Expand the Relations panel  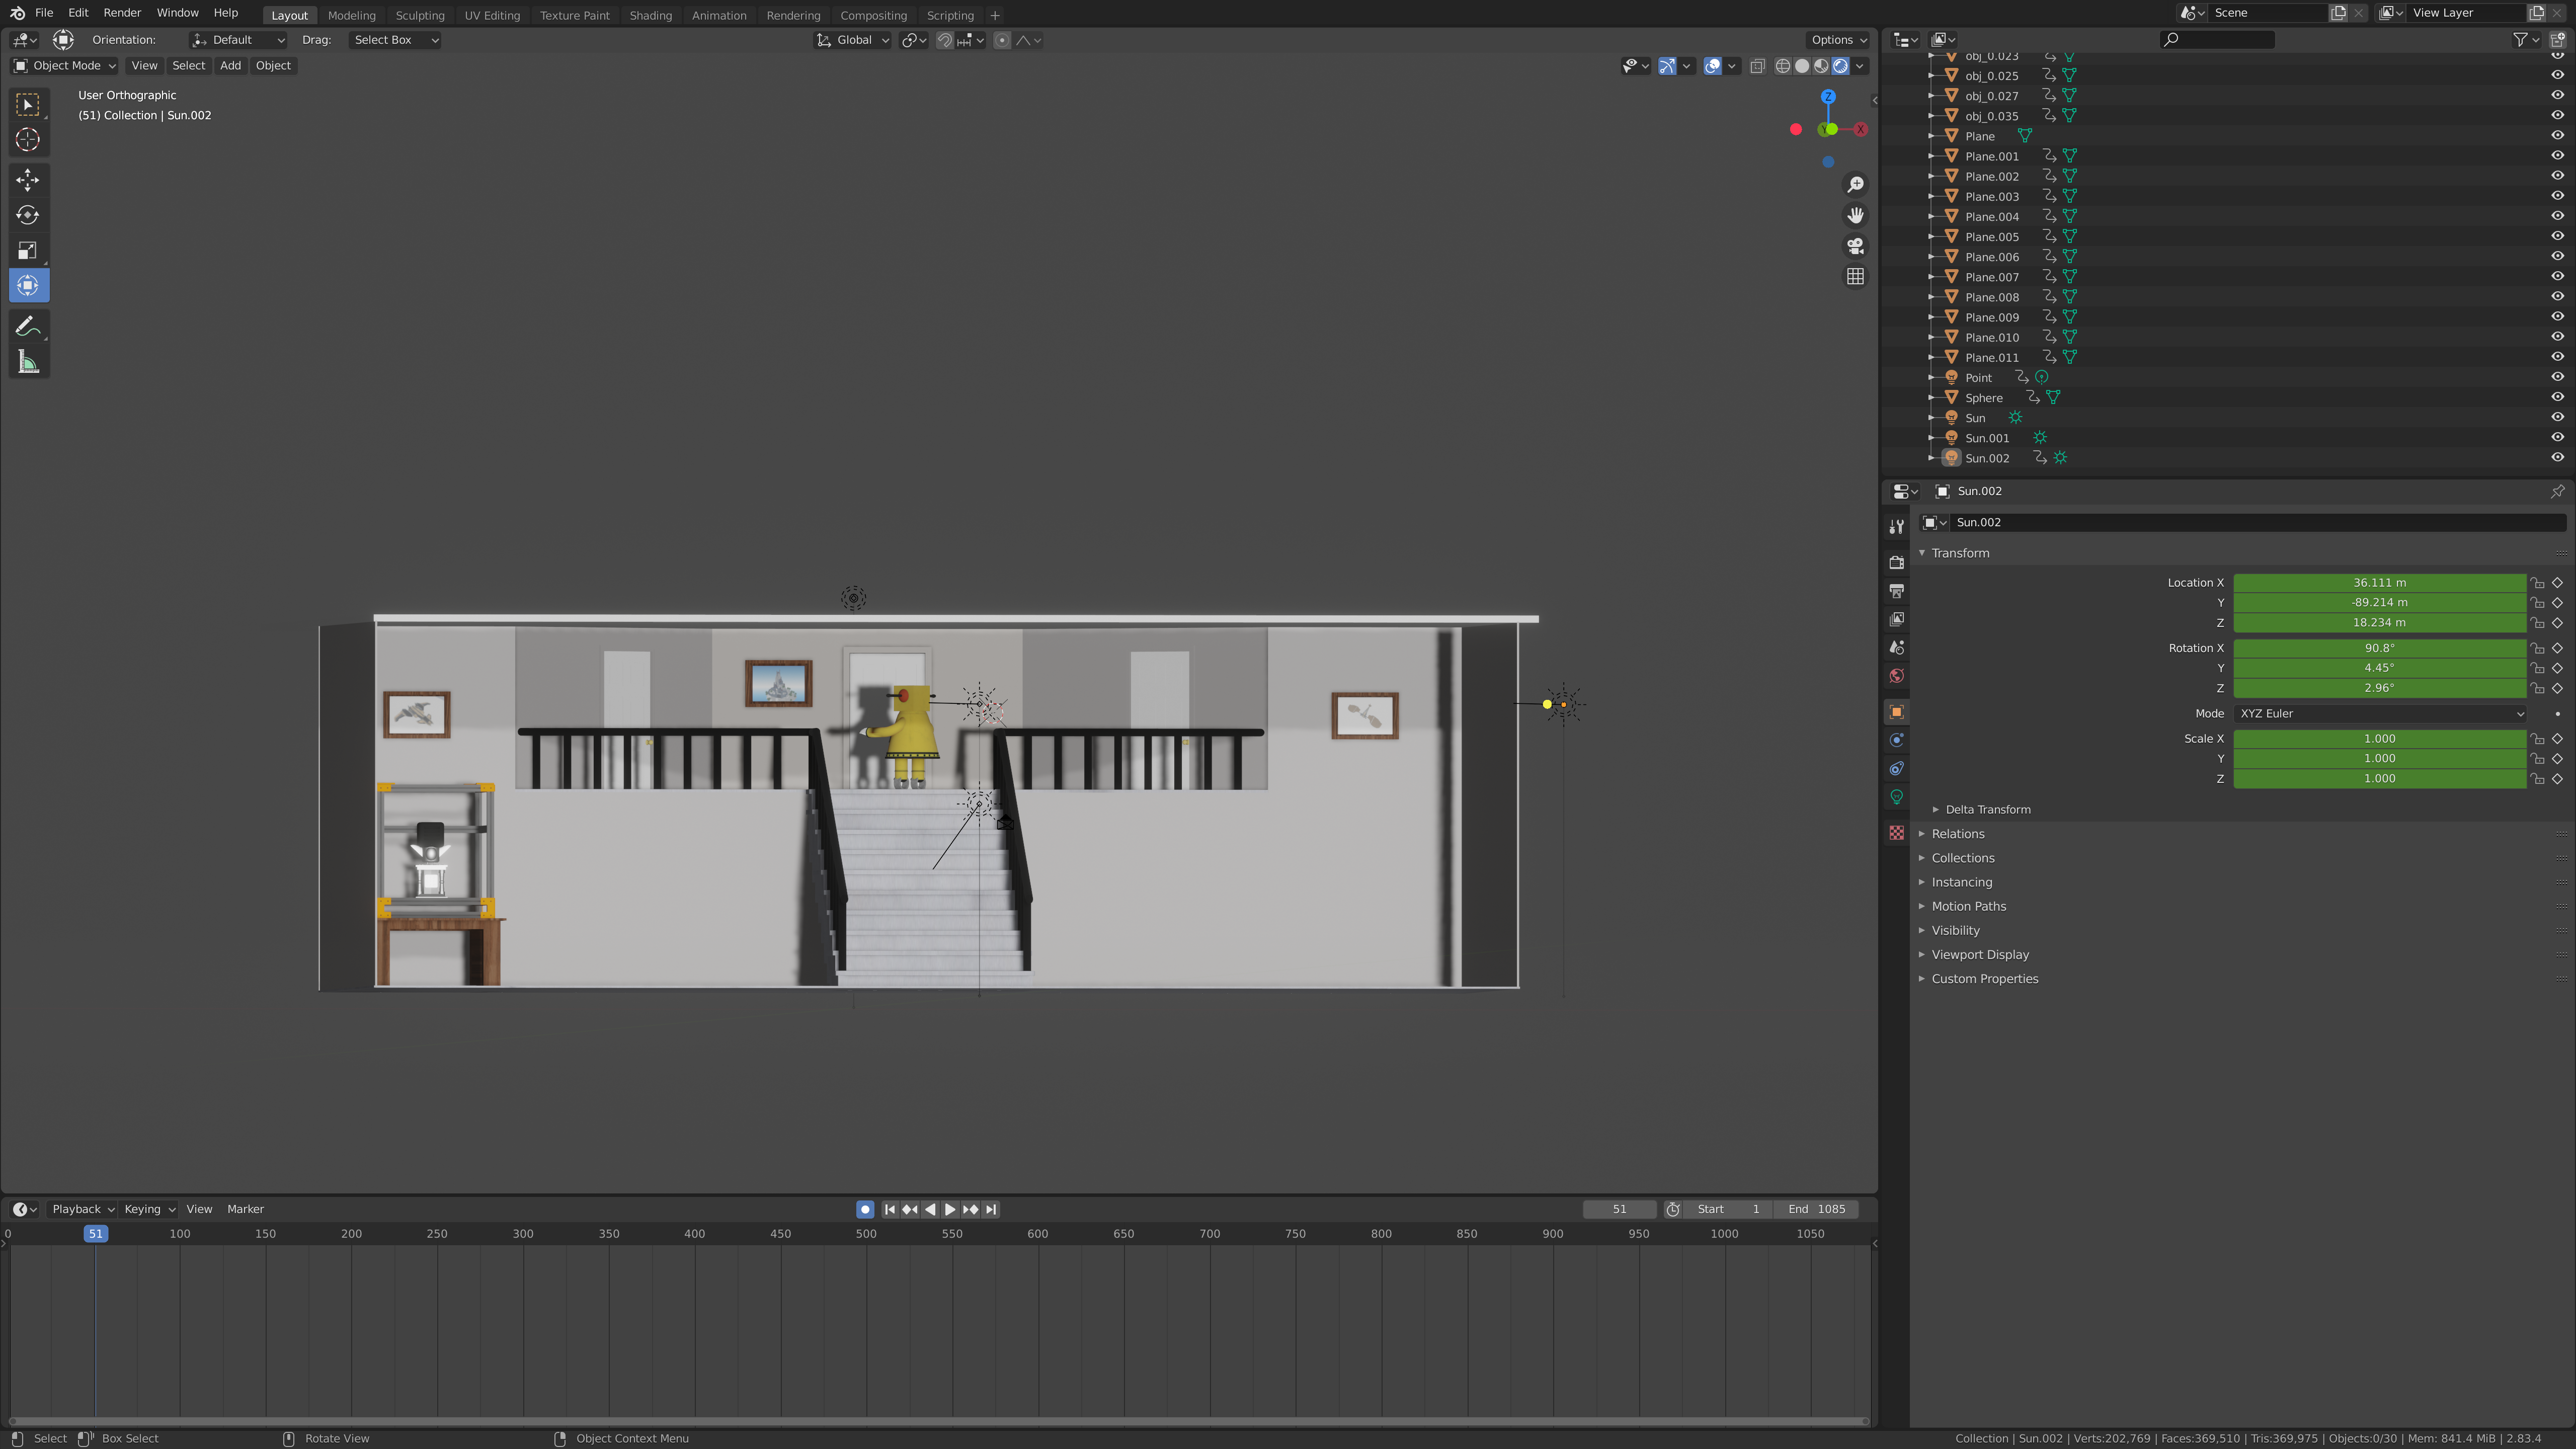1957,834
